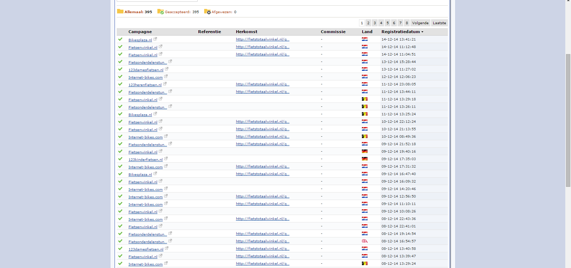Open external link icon for Internet-bikes.com at 12:06:23
Screen dimensions: 571x268
tap(166, 77)
